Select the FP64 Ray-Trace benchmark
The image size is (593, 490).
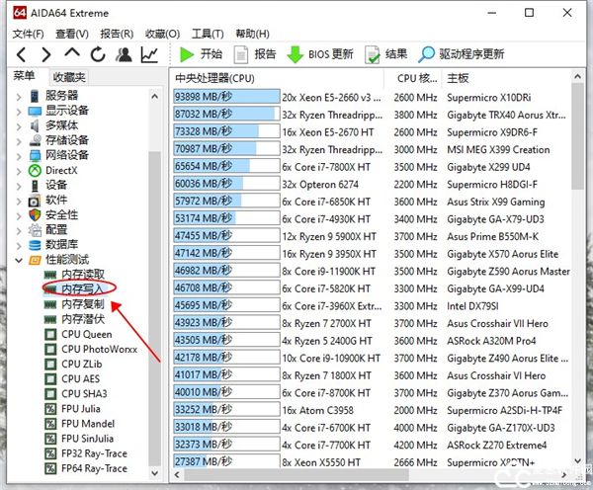(94, 468)
